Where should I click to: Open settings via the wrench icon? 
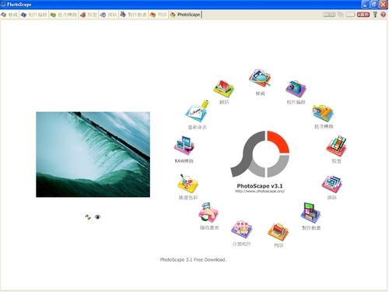point(375,15)
